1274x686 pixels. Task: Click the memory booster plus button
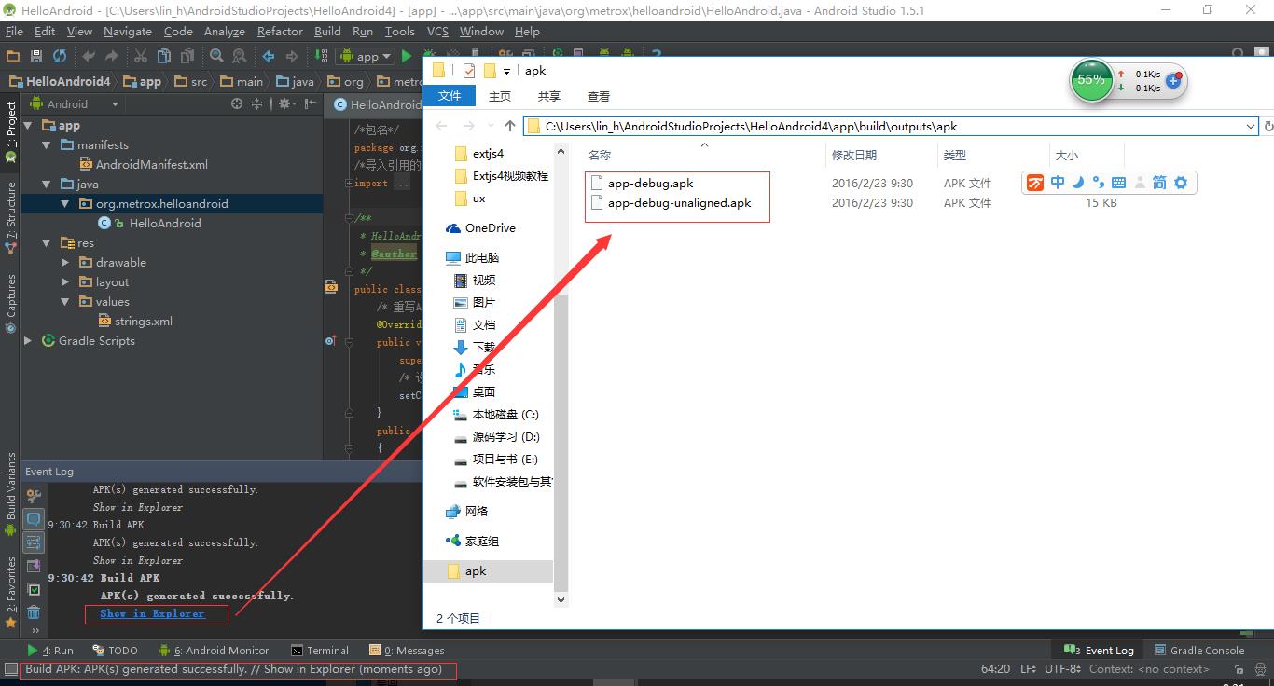[x=1173, y=81]
